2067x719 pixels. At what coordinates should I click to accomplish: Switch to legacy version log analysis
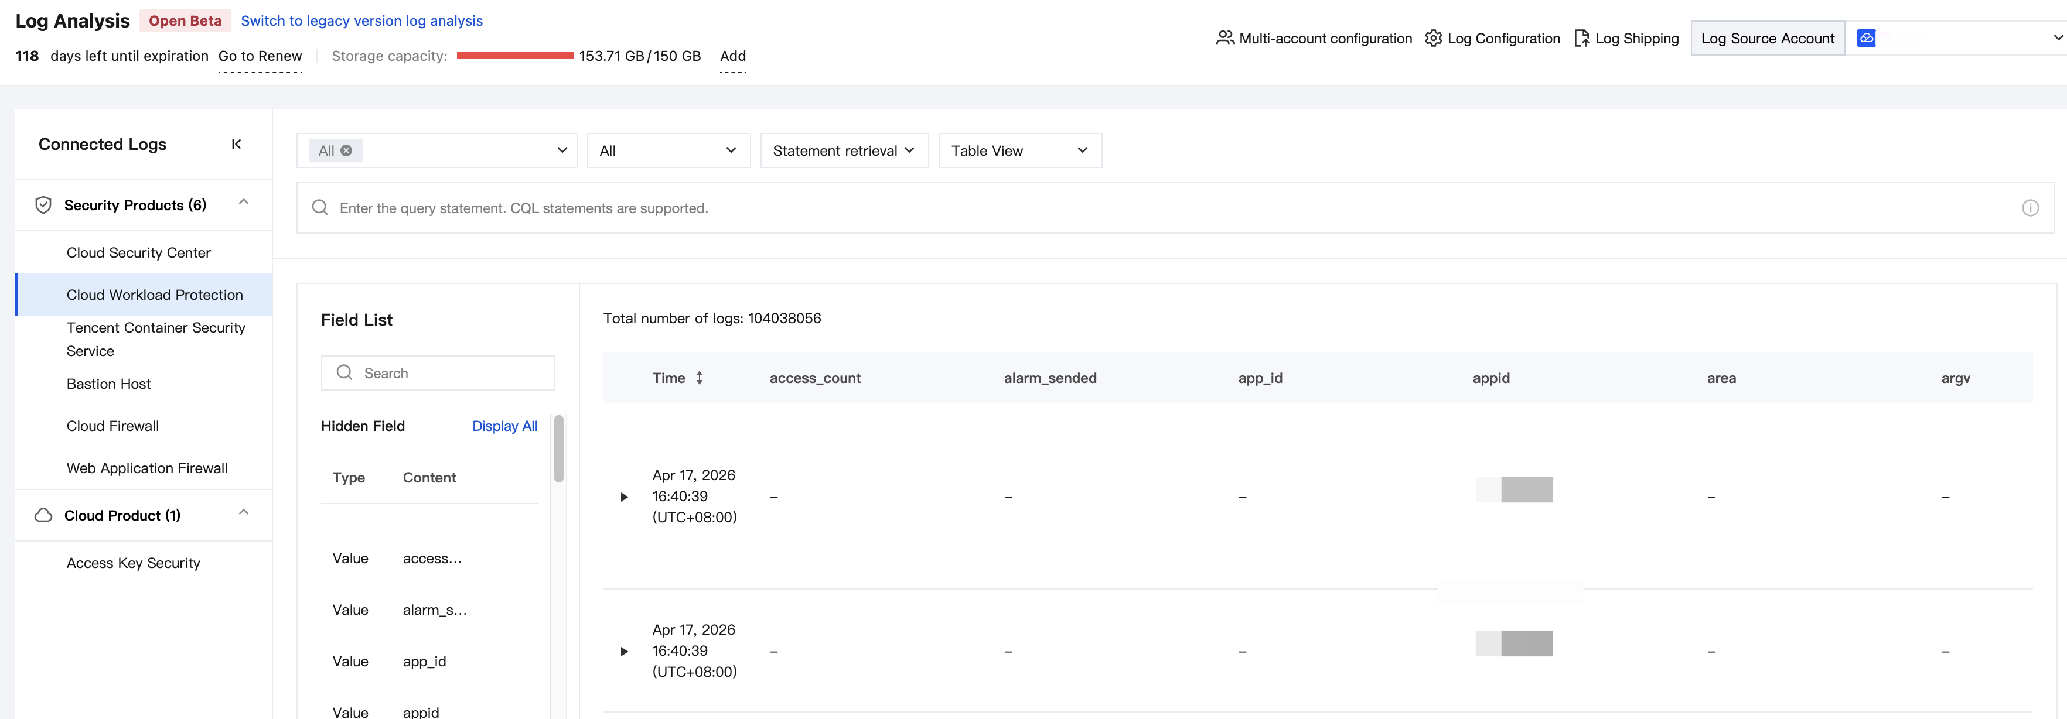point(362,21)
